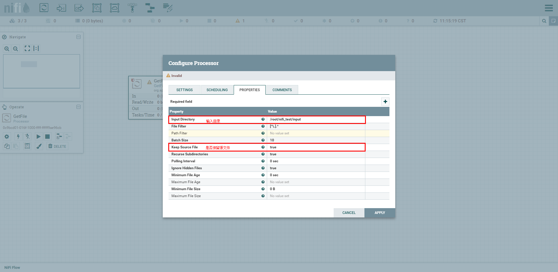Edit the Input Directory value
The height and width of the screenshot is (272, 558).
click(x=316, y=119)
